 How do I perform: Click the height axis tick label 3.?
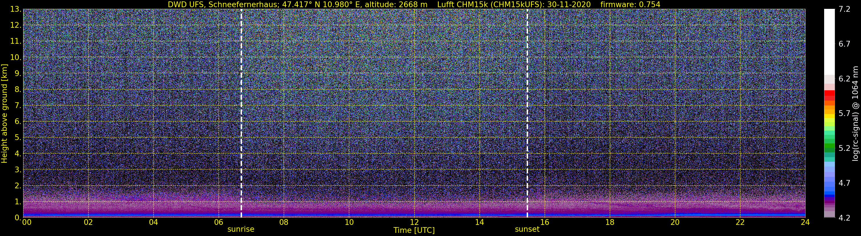point(18,169)
